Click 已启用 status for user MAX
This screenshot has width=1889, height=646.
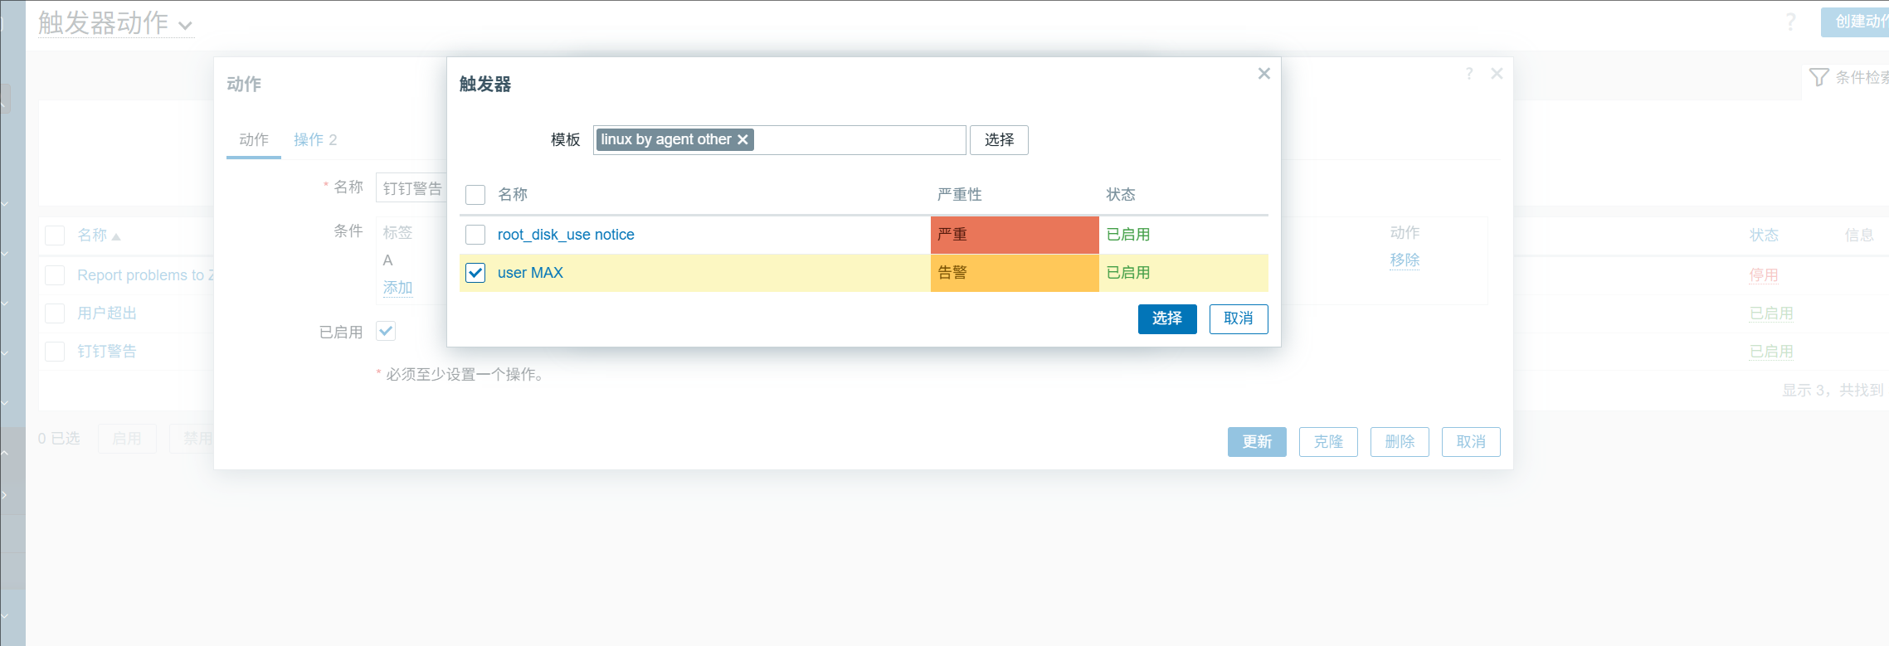point(1128,273)
